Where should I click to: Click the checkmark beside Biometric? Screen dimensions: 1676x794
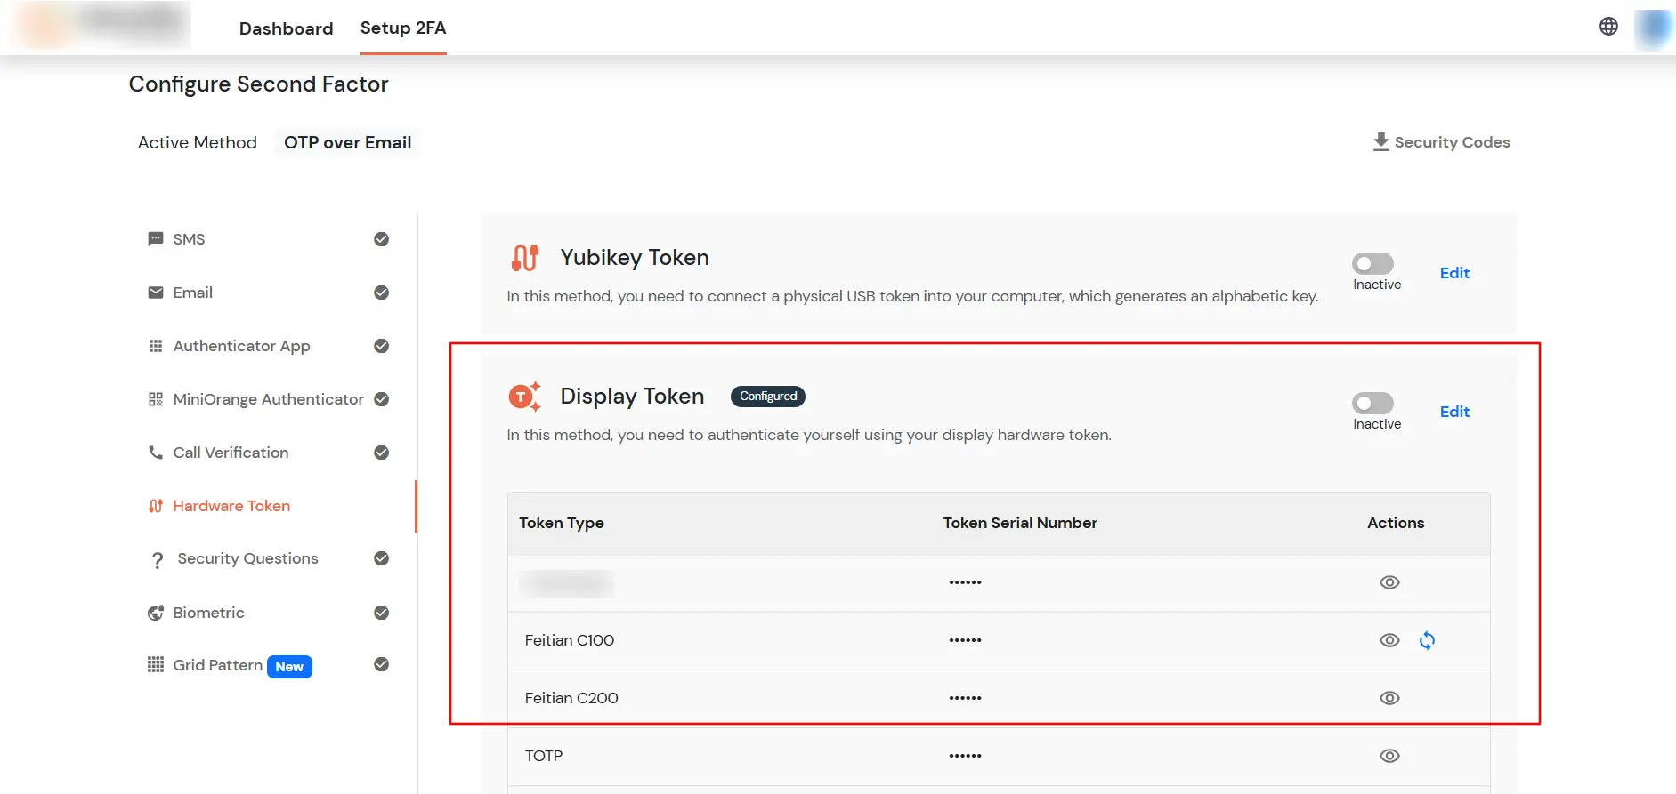[x=382, y=613]
